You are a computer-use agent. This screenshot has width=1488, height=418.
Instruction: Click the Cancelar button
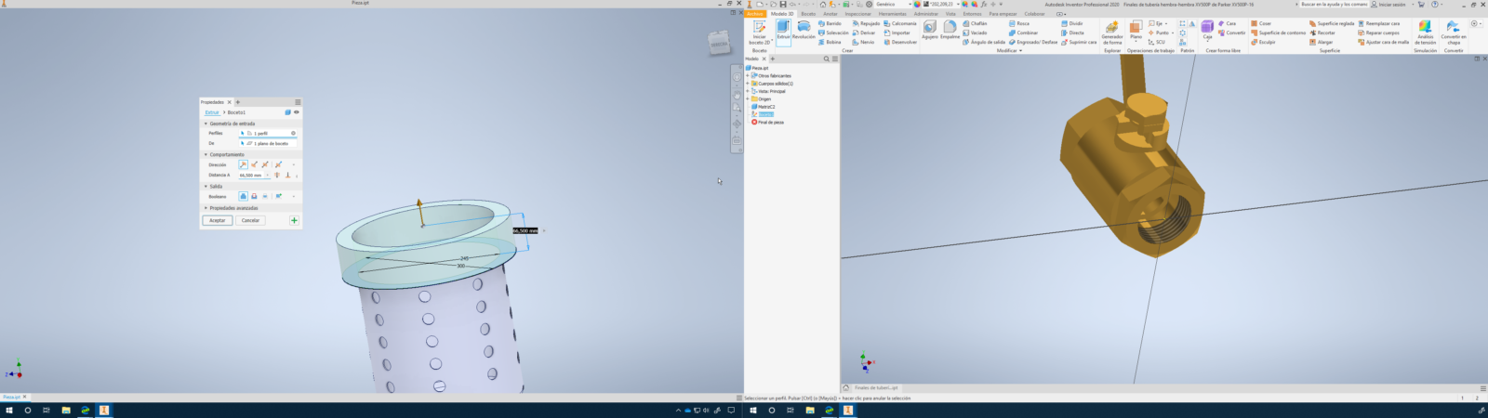coord(250,220)
